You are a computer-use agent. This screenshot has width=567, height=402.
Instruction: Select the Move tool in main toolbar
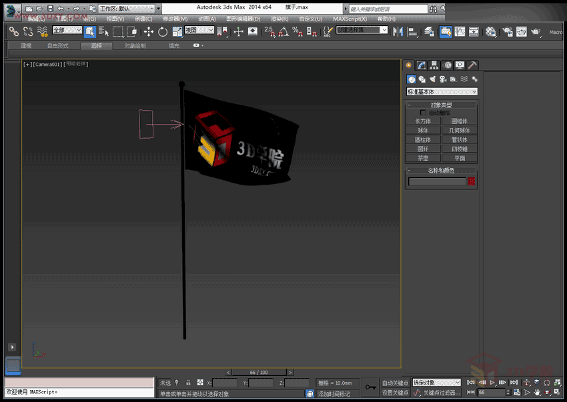148,31
